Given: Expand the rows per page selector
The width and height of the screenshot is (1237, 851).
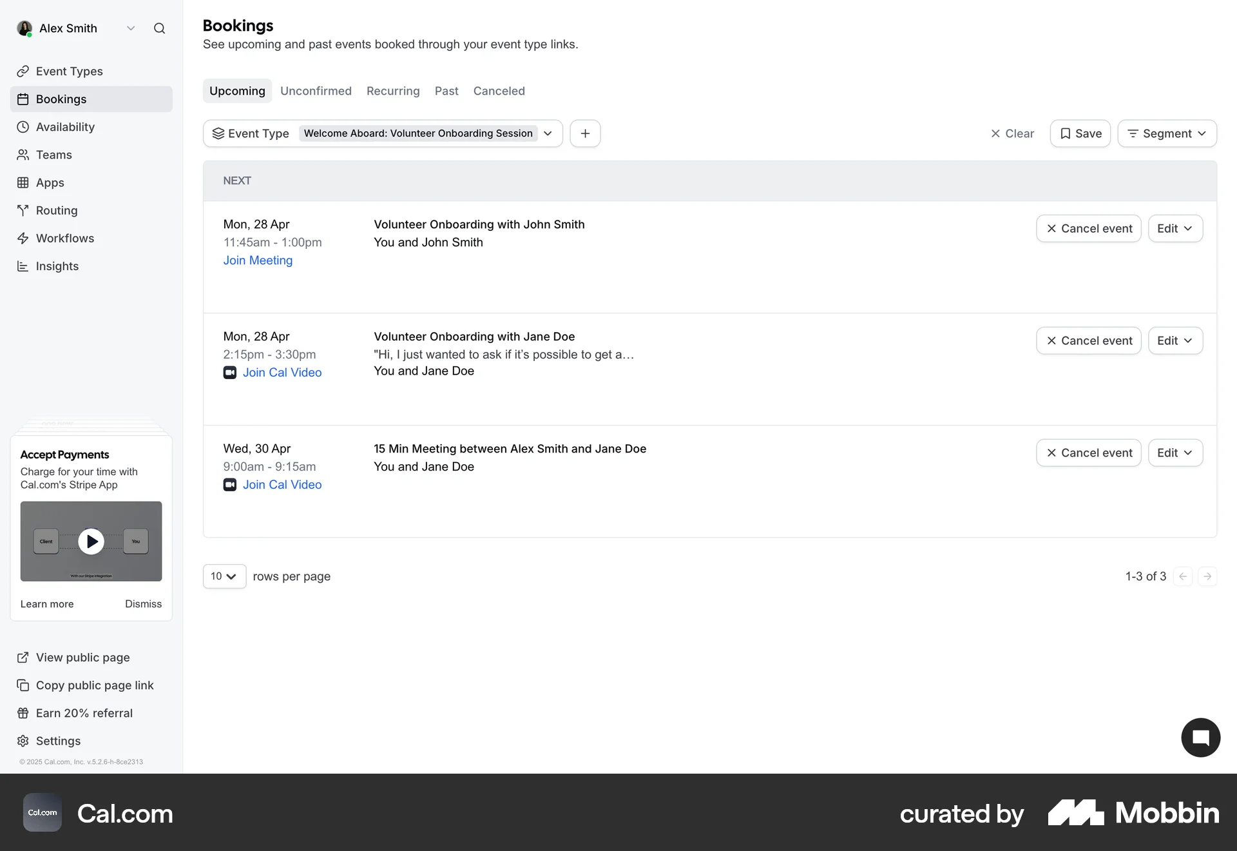Looking at the screenshot, I should (224, 576).
